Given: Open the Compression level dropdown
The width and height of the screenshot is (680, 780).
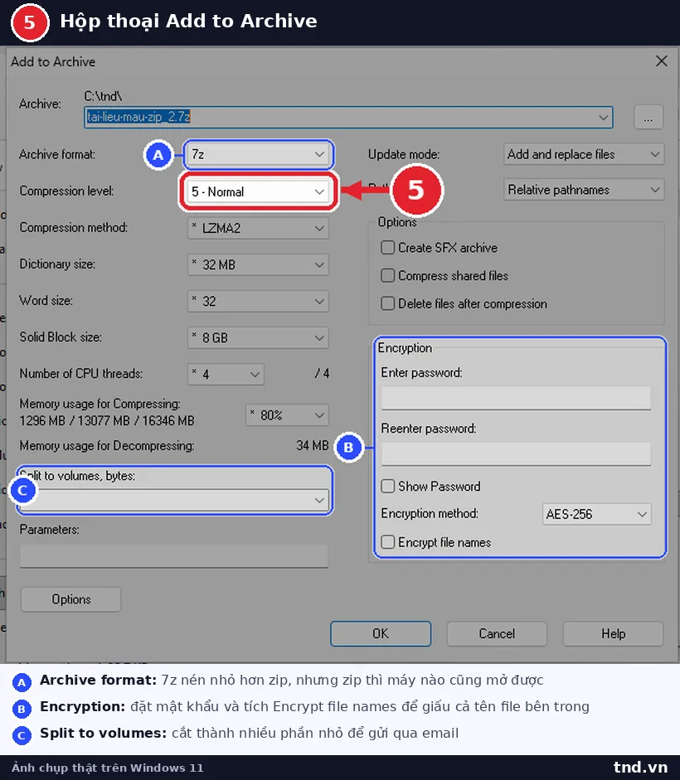Looking at the screenshot, I should [258, 191].
